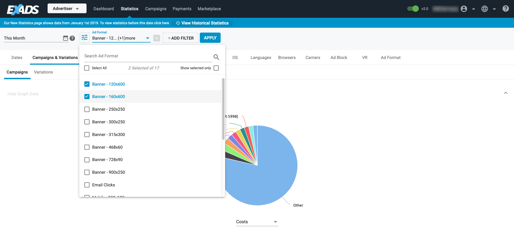Open the Costs metric dropdown
Screen dimensions: 514x237
tap(257, 222)
